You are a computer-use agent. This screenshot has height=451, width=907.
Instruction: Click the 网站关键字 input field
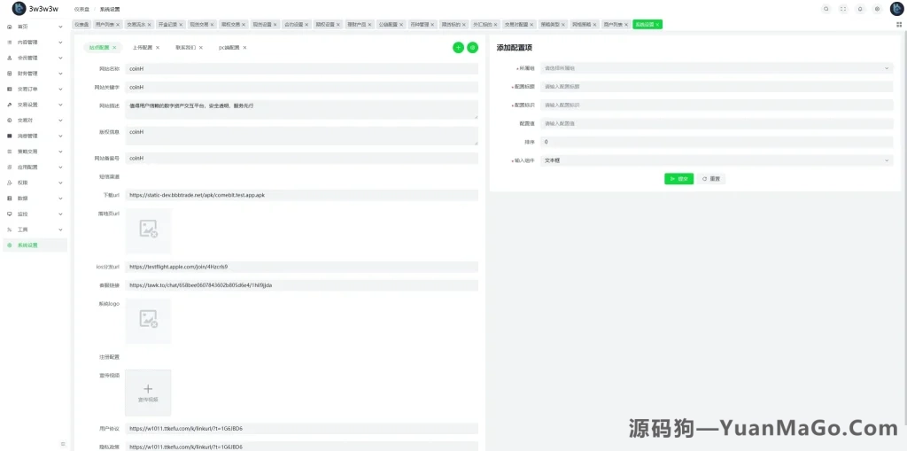302,88
